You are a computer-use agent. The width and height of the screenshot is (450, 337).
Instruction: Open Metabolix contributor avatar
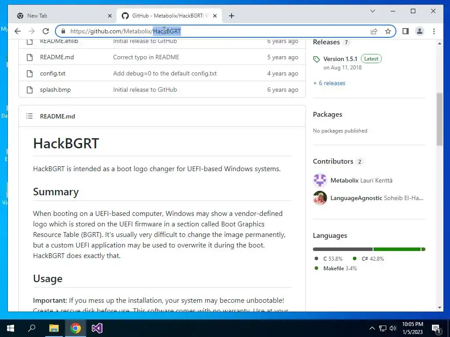click(x=320, y=180)
